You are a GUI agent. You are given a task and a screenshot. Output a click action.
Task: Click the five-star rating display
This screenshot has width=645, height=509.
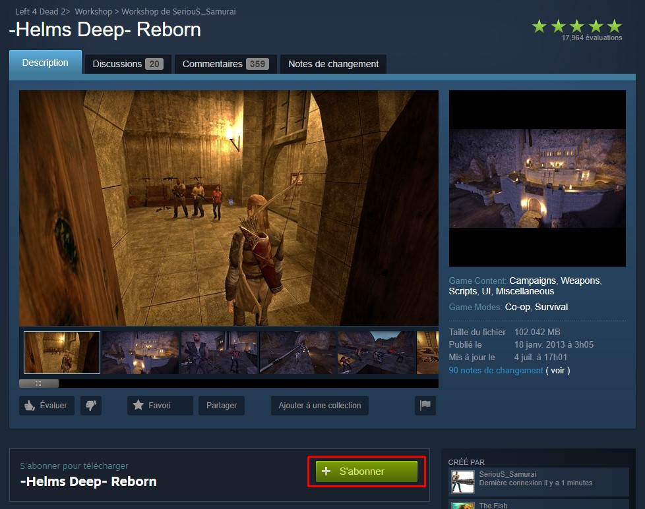[x=576, y=26]
